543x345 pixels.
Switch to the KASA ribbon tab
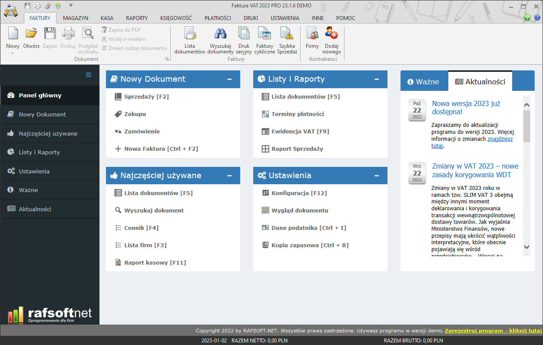click(x=107, y=18)
